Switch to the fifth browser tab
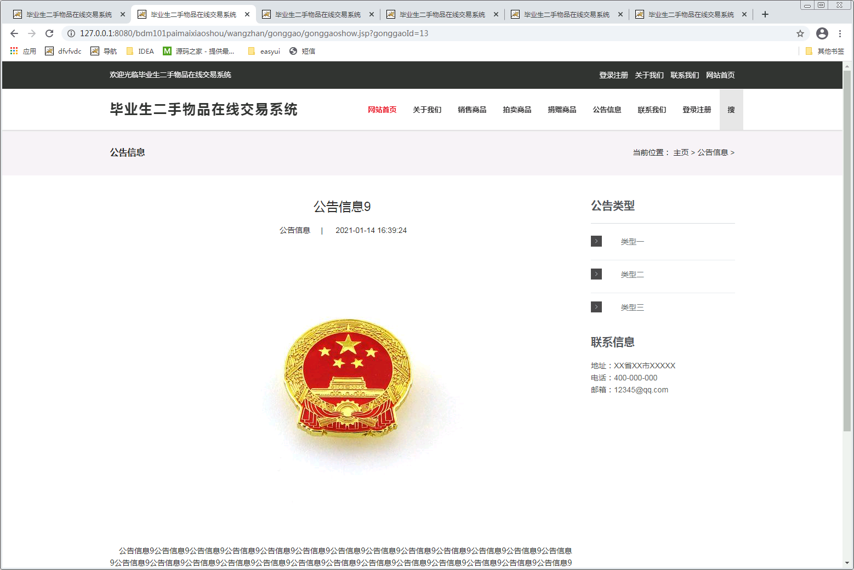Viewport: 854px width, 570px height. tap(567, 14)
